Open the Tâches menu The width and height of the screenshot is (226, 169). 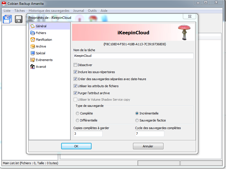click(x=20, y=11)
